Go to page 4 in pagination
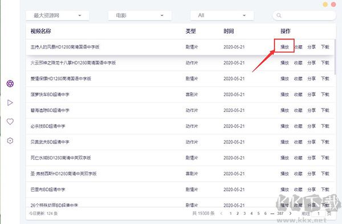The width and height of the screenshot is (342, 224). pos(251,213)
